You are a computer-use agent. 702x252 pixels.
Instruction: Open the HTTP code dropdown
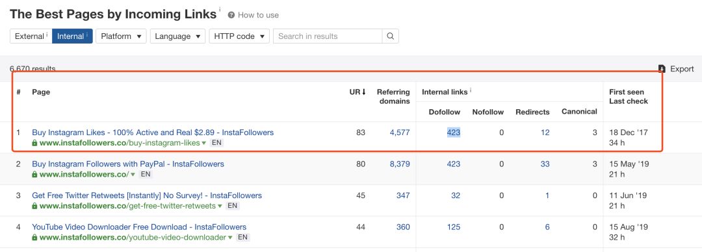[239, 36]
